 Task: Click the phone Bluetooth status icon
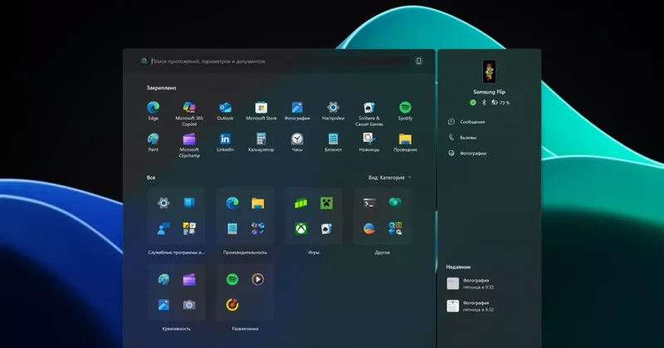click(484, 103)
